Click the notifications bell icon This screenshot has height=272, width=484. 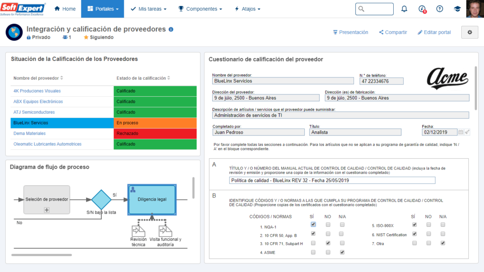tap(404, 9)
